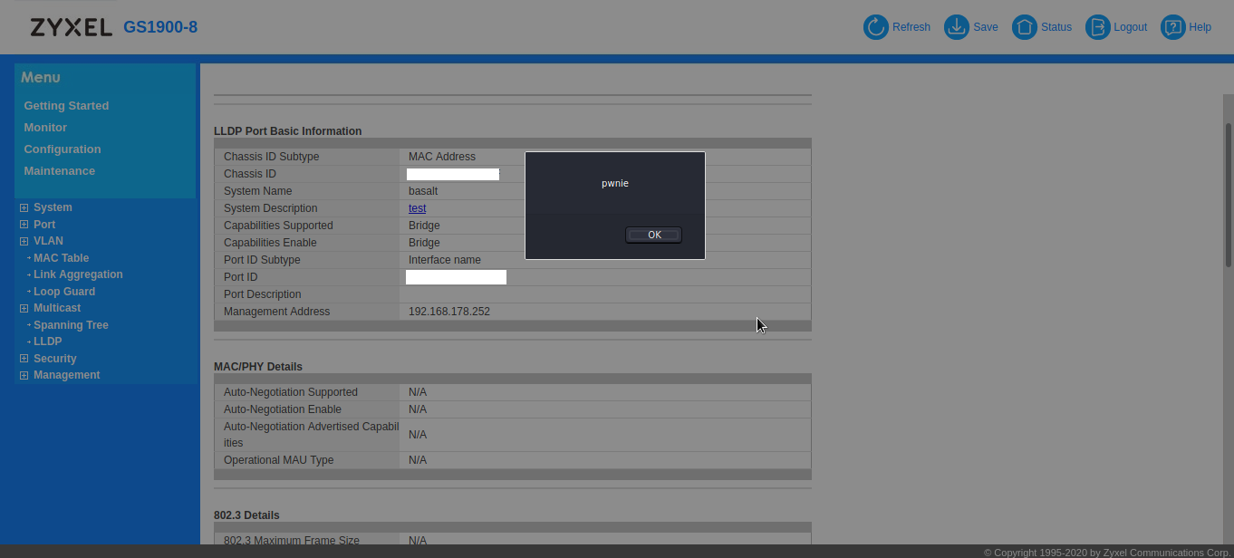Image resolution: width=1234 pixels, height=558 pixels.
Task: Expand the Management plus icon
Action: [x=24, y=375]
